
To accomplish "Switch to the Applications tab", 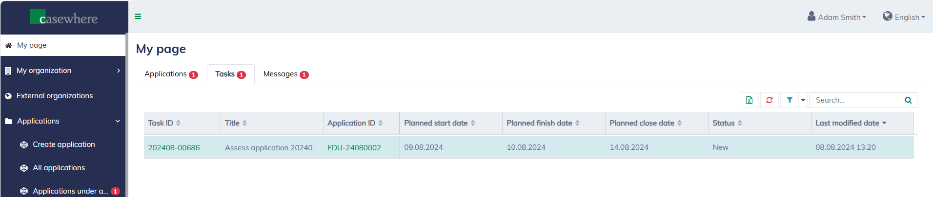I will (171, 74).
